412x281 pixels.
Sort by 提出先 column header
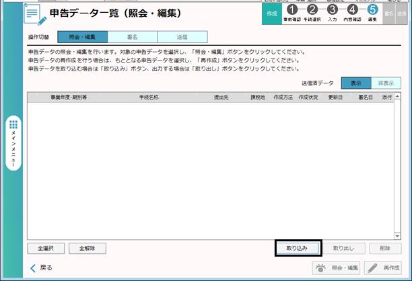pos(221,97)
